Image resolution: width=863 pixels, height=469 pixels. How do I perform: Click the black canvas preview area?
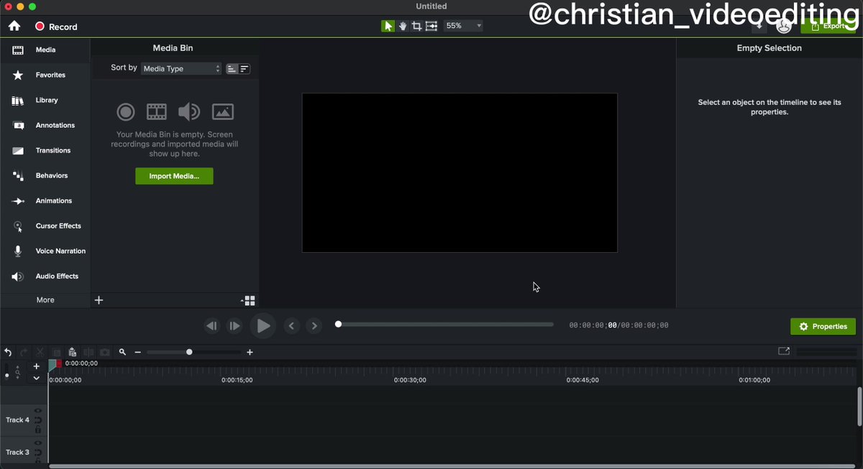click(x=460, y=172)
